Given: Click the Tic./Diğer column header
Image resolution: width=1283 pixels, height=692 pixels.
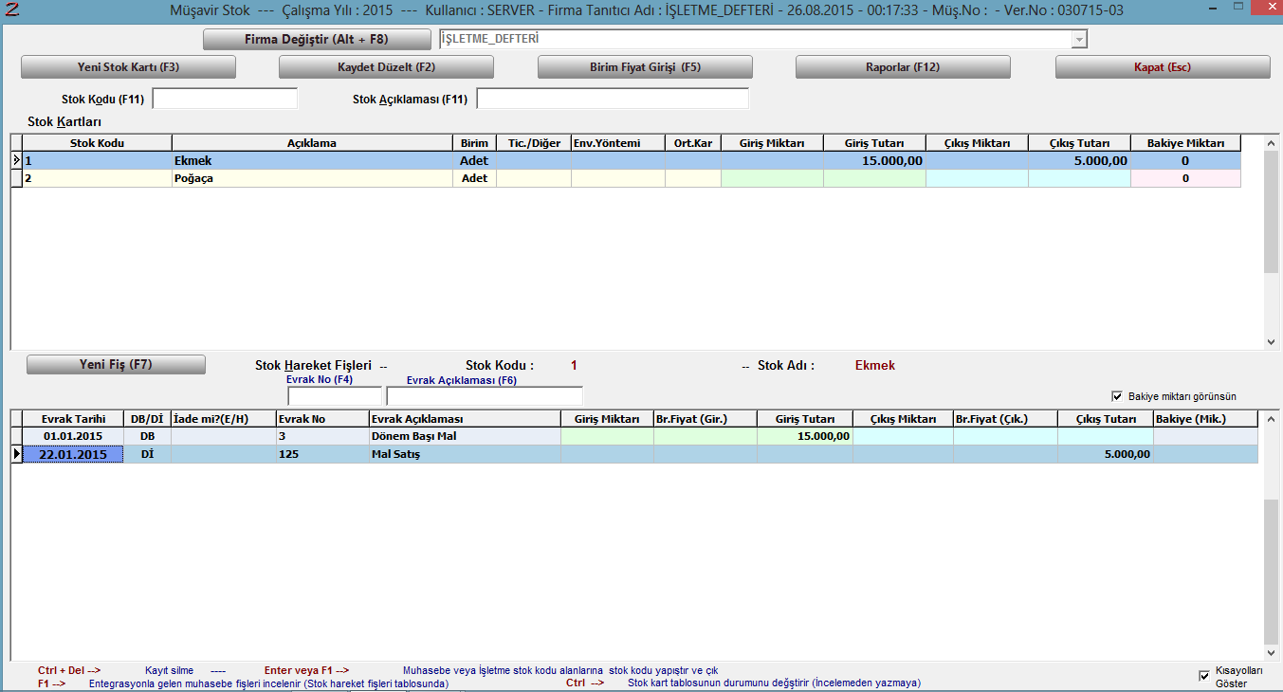Looking at the screenshot, I should 534,143.
